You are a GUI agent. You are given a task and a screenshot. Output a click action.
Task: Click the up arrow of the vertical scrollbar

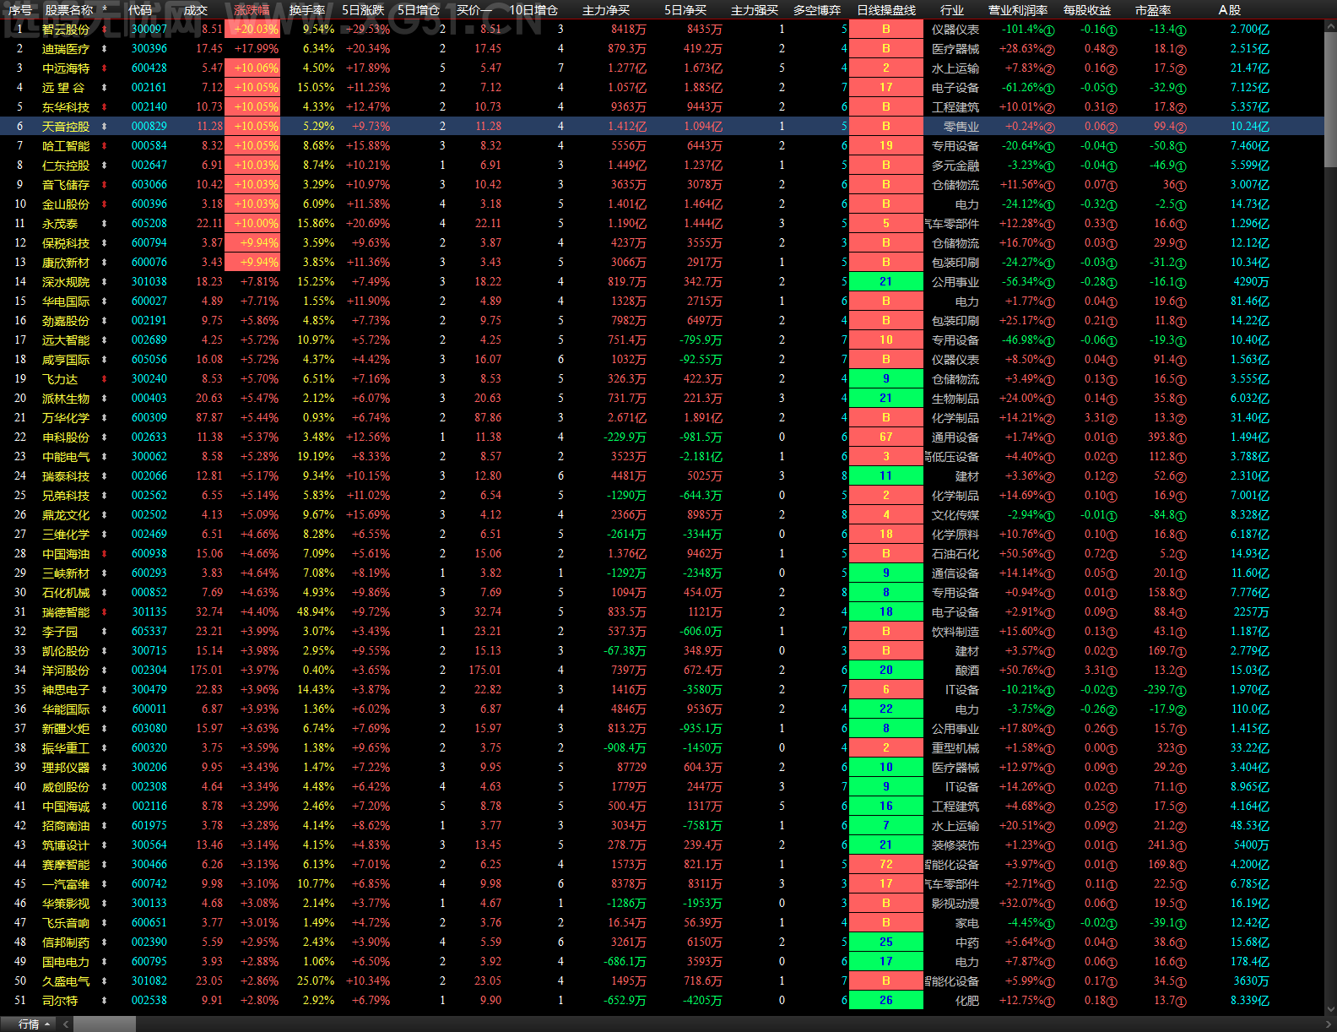click(x=1330, y=24)
